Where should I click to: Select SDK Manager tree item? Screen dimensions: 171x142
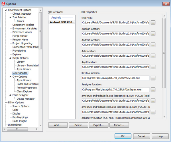point(20,73)
